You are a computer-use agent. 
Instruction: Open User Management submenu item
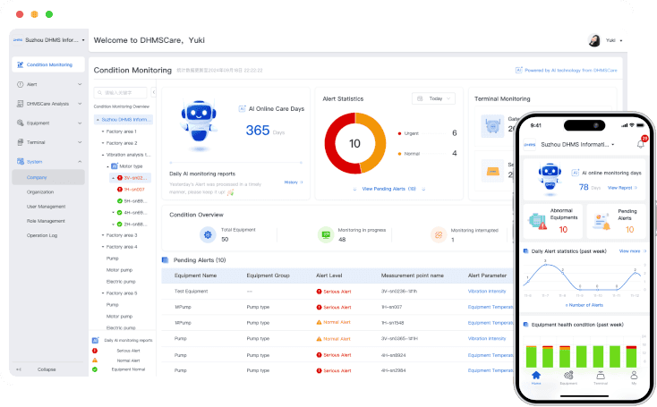pyautogui.click(x=46, y=207)
